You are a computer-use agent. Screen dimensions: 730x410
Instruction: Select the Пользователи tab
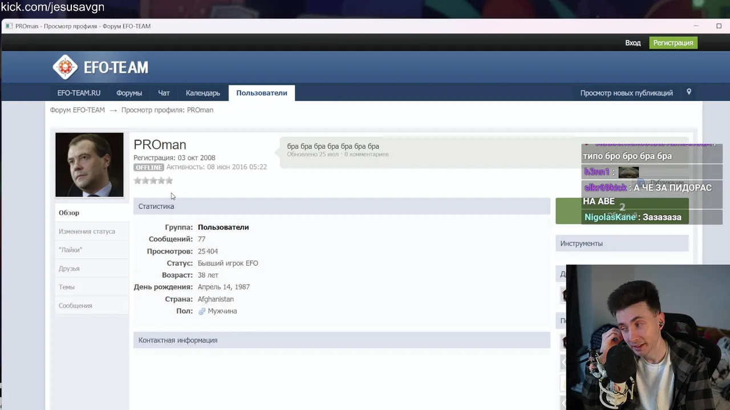coord(262,93)
